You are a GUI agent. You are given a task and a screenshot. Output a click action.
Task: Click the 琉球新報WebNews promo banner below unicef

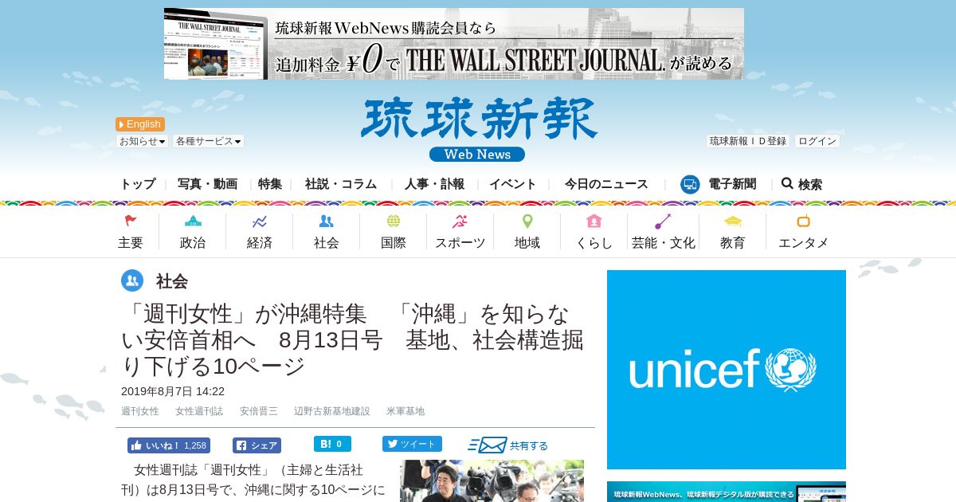[x=727, y=492]
